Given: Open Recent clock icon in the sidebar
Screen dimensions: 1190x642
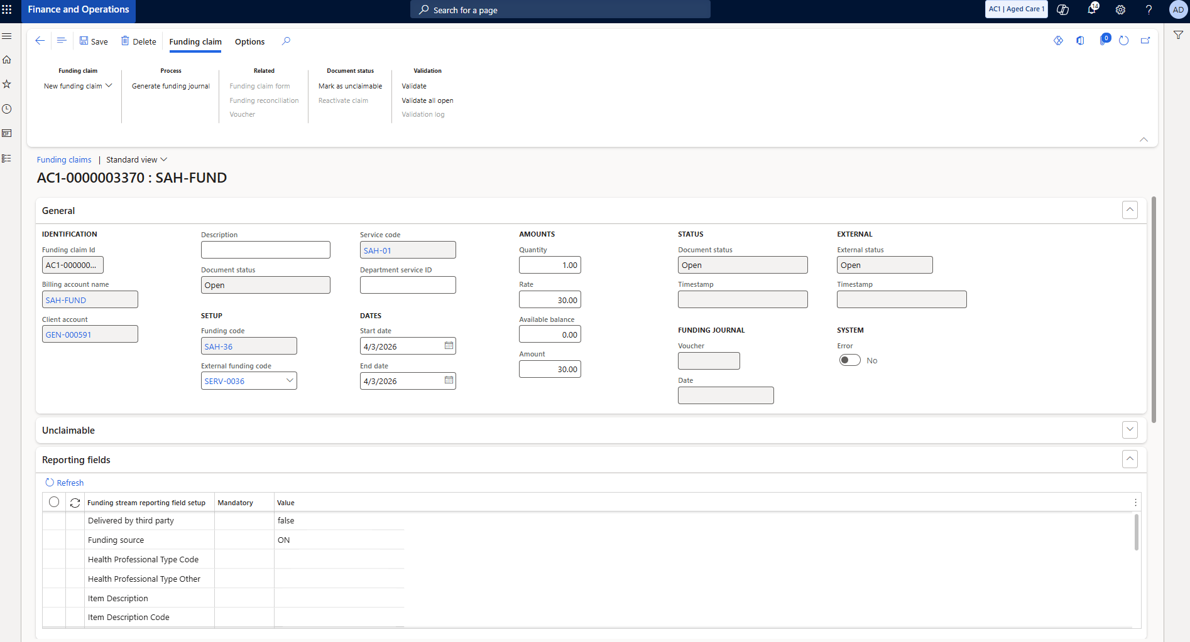Looking at the screenshot, I should pyautogui.click(x=7, y=109).
